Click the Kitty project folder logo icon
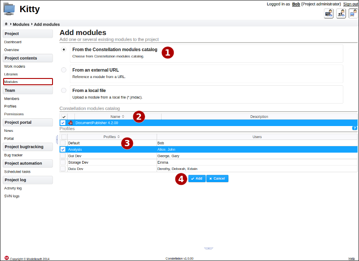359x261 pixels. coord(9,9)
